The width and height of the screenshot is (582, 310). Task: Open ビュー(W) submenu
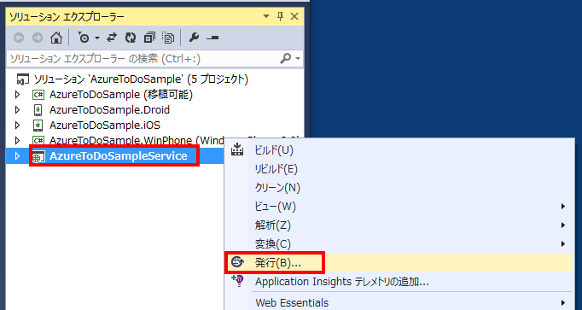pyautogui.click(x=399, y=207)
